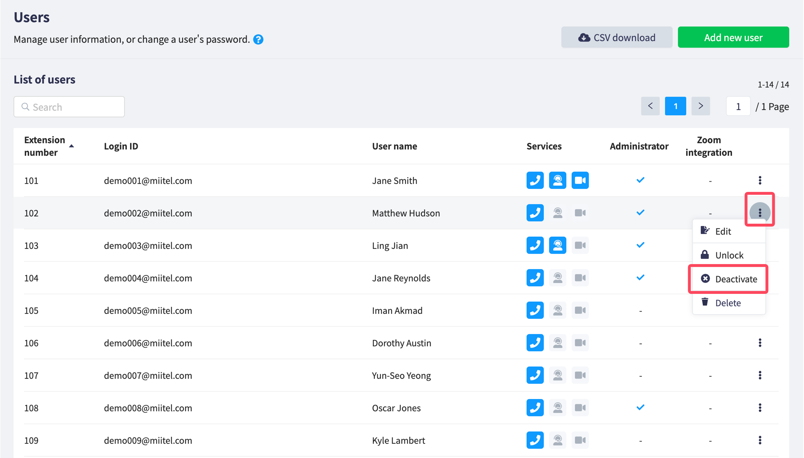Click Jane Reynolds' greyed video service icon
The height and width of the screenshot is (458, 804).
click(580, 278)
